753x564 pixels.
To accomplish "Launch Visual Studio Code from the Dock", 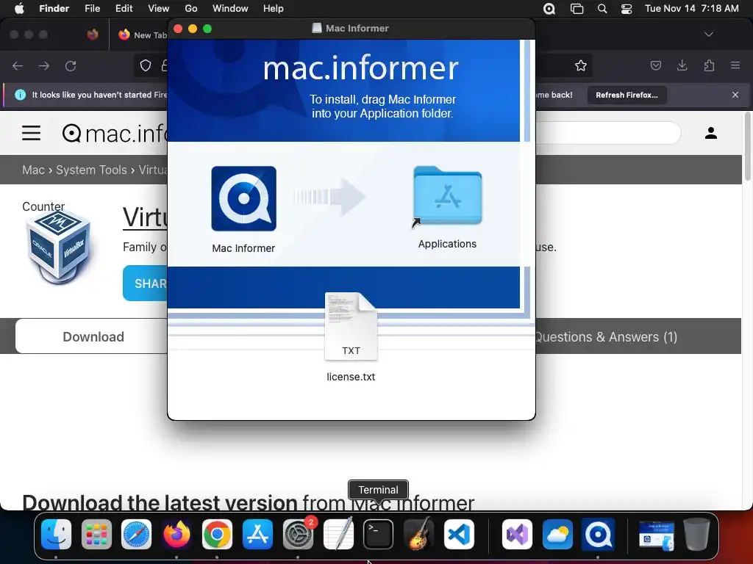I will [459, 534].
